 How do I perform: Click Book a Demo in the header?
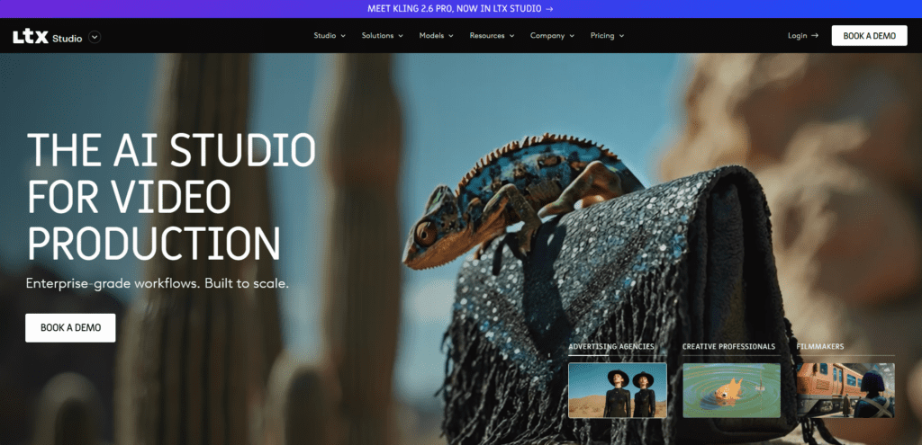point(869,36)
